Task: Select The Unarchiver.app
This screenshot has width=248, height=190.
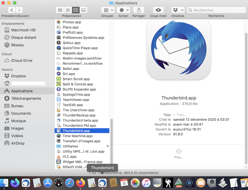Action: coord(82,110)
